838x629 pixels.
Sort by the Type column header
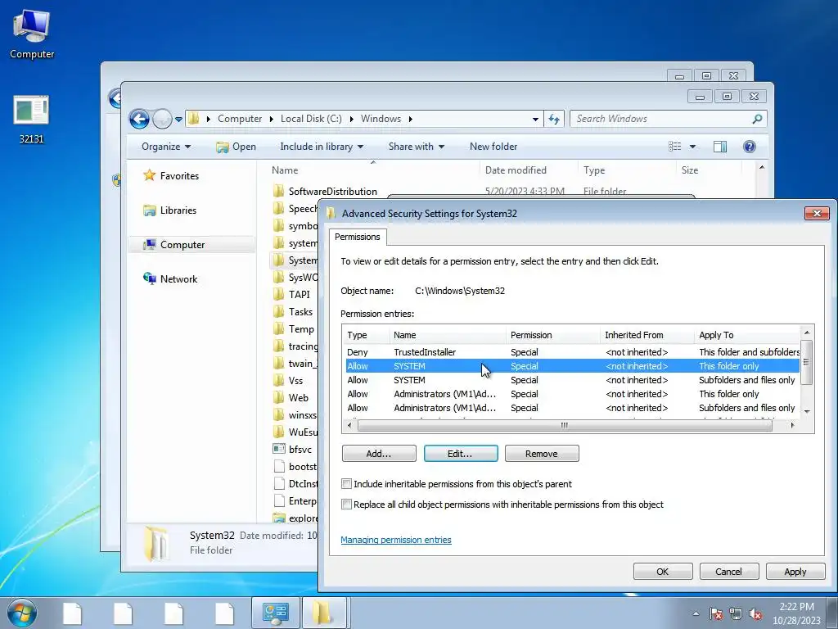[594, 170]
